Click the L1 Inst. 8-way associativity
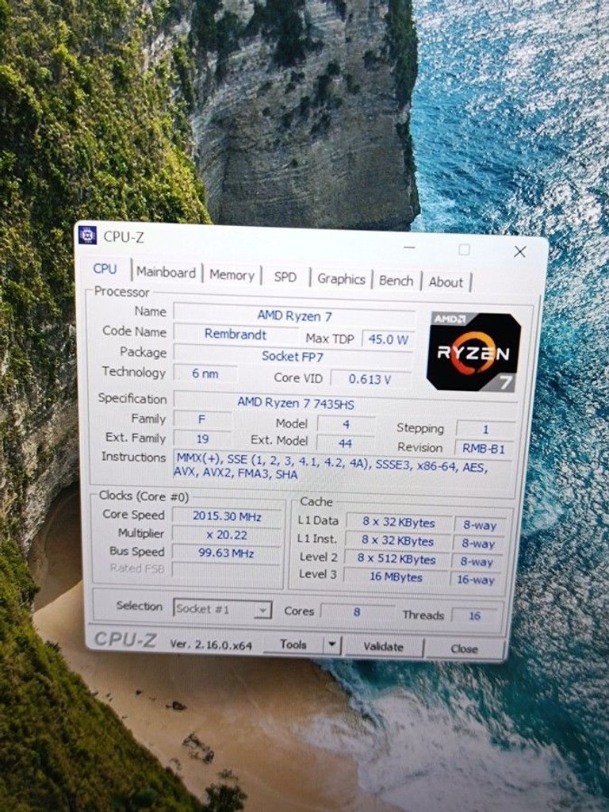The height and width of the screenshot is (812, 609). (478, 544)
